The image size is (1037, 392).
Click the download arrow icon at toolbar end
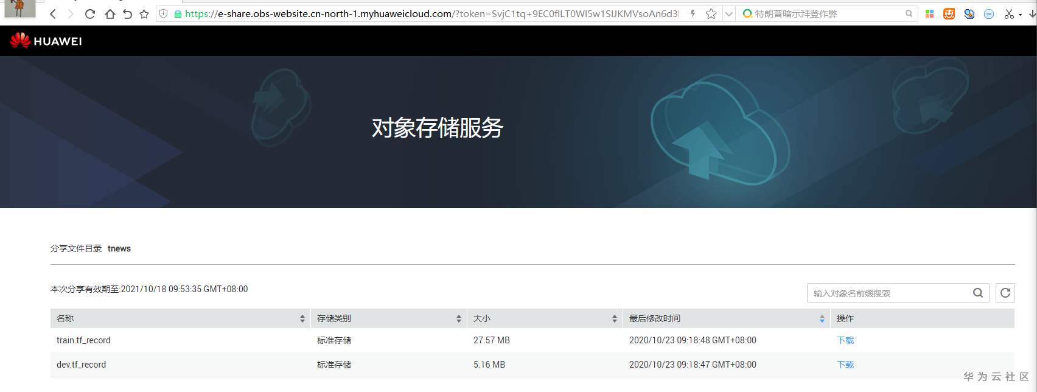1032,13
